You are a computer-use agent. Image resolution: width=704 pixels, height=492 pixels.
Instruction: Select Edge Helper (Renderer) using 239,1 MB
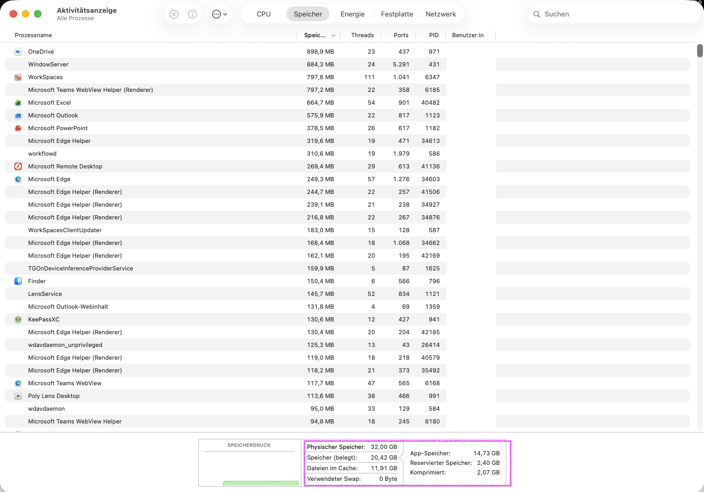347,205
